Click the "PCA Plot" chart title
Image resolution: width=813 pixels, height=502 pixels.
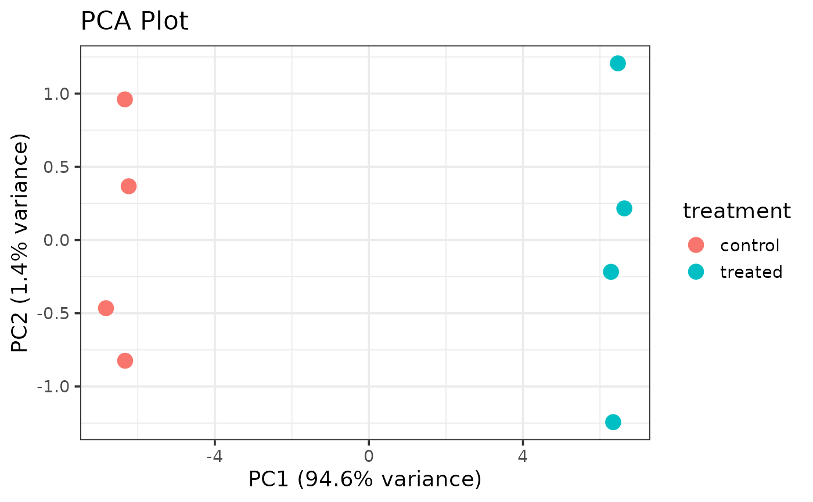(134, 22)
